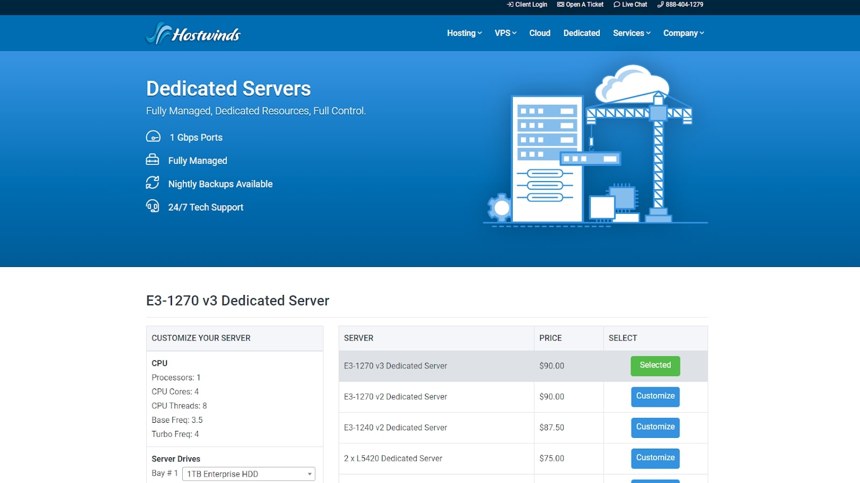Screen dimensions: 860x483
Task: Click the Nightly Backups Available label
Action: point(220,184)
